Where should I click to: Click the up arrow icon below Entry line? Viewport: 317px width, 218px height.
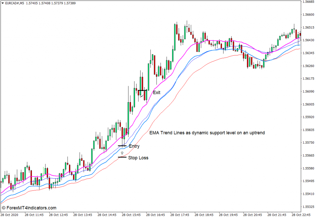click(x=122, y=153)
